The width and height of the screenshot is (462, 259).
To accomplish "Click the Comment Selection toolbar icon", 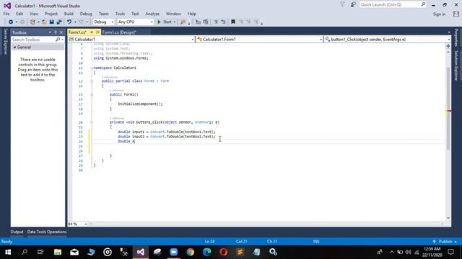I will [x=199, y=22].
